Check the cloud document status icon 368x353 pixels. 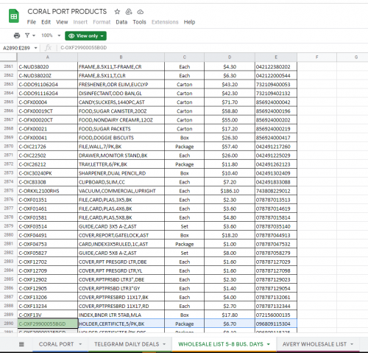click(x=140, y=12)
